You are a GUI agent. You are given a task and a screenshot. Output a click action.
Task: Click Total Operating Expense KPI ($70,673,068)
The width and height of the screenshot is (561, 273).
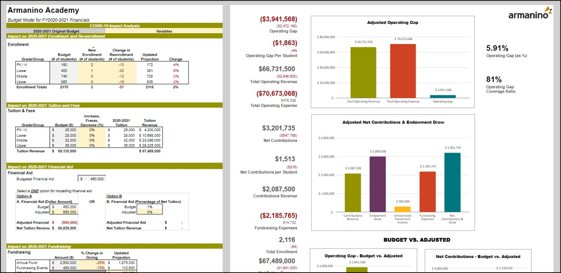tap(277, 94)
